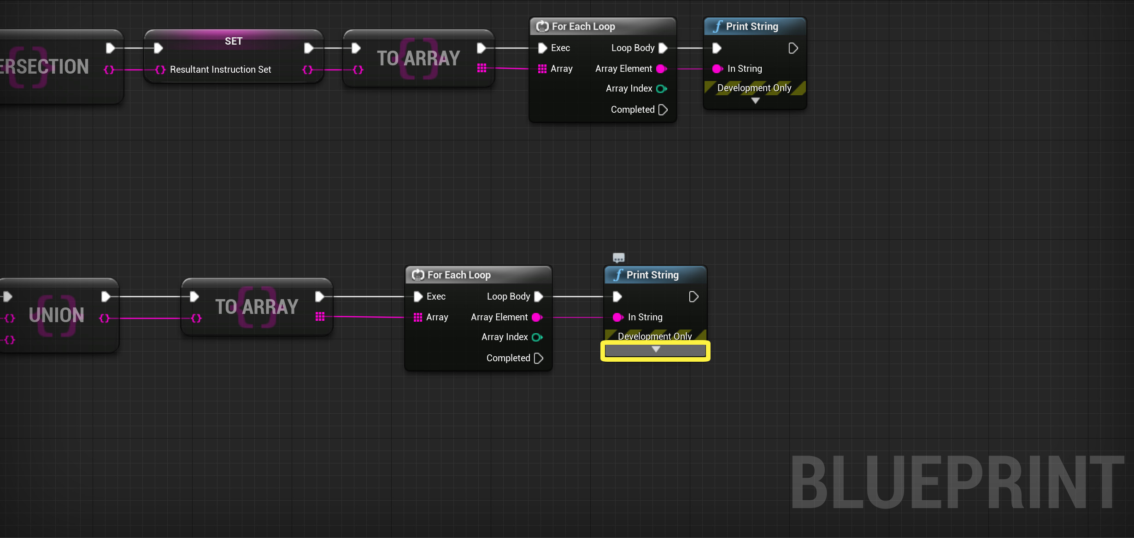Screen dimensions: 1134x538
Task: Click Completed exec pin on lower For Each Loop
Action: click(538, 359)
